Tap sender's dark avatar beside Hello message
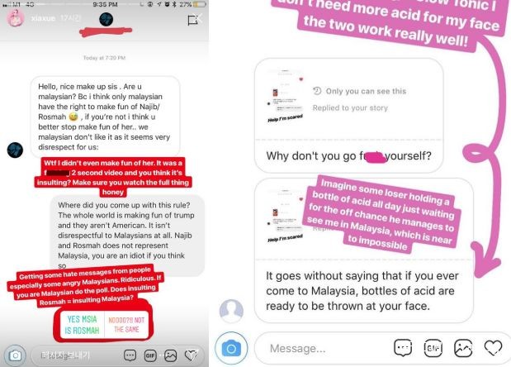Viewport: 511px width, 367px height. [15, 150]
